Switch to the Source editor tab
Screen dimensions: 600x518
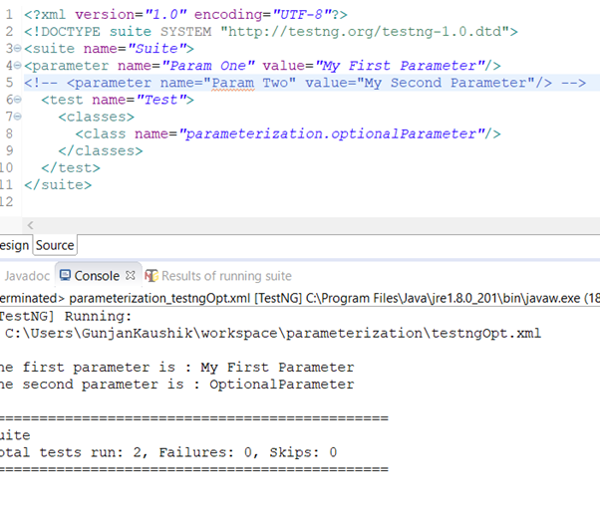[x=55, y=245]
